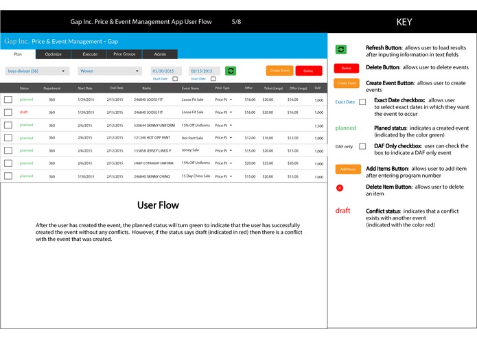Click the End Date column header
Viewport: 477px width, 339px height.
tap(117, 88)
